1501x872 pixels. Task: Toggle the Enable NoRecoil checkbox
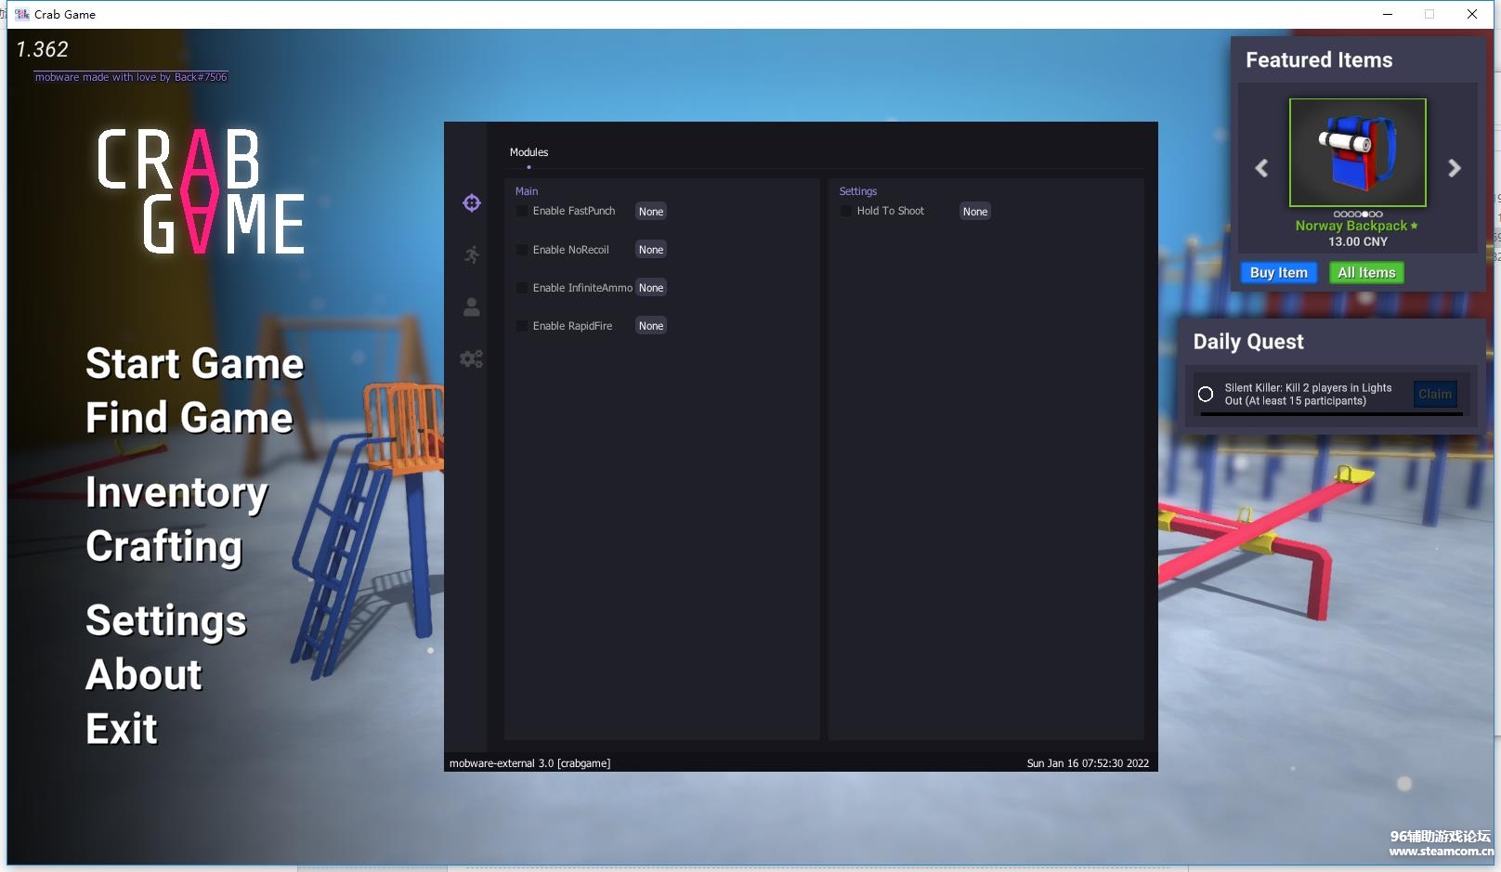click(x=522, y=250)
